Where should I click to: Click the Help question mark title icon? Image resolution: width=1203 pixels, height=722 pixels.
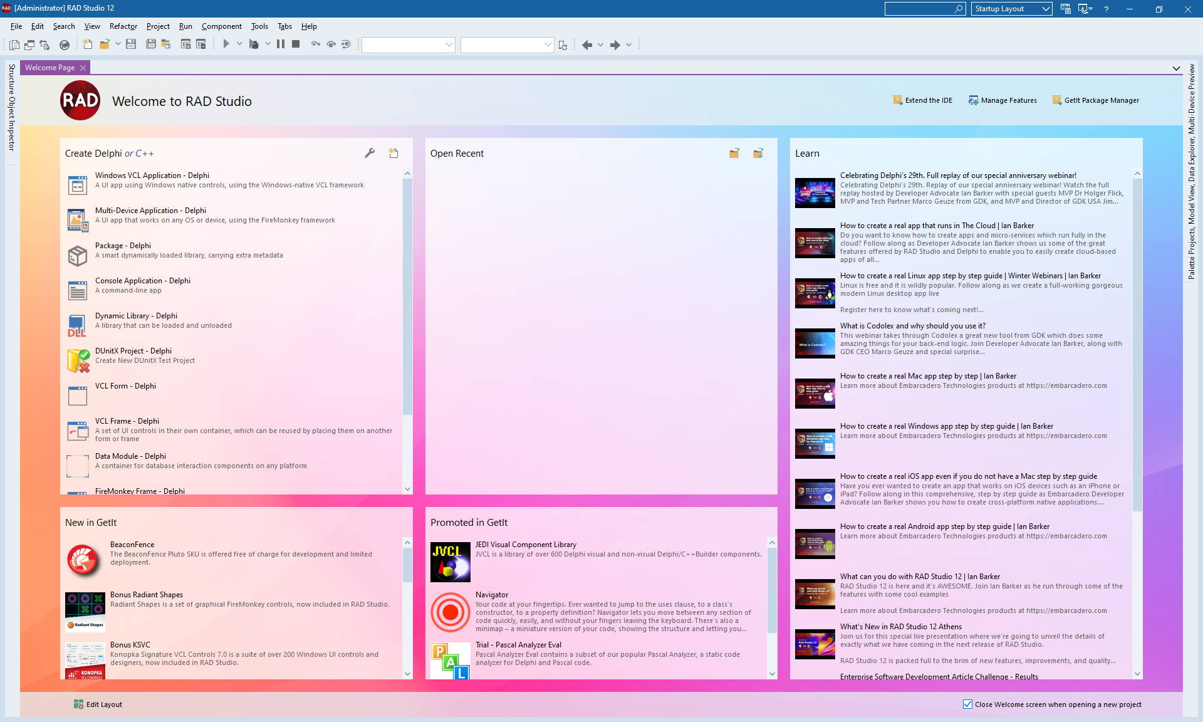tap(1107, 9)
